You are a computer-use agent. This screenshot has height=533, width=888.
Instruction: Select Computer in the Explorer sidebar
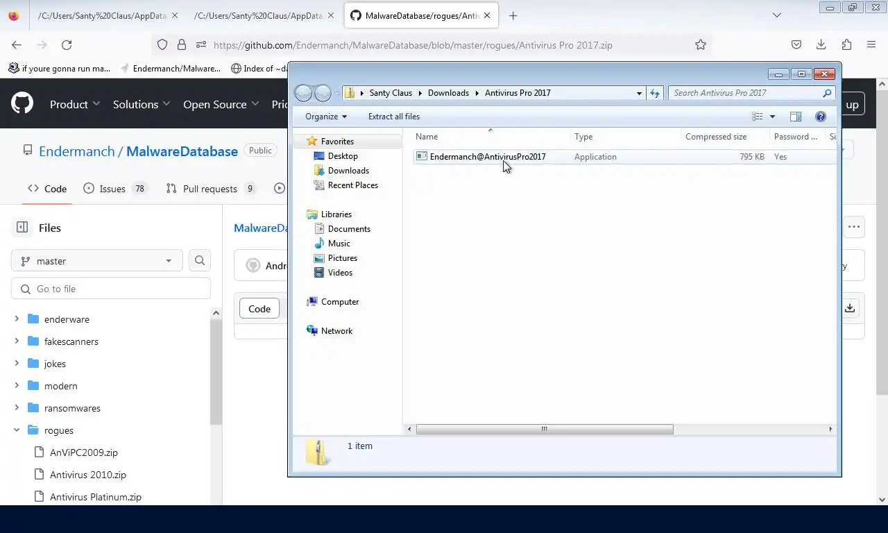point(339,302)
